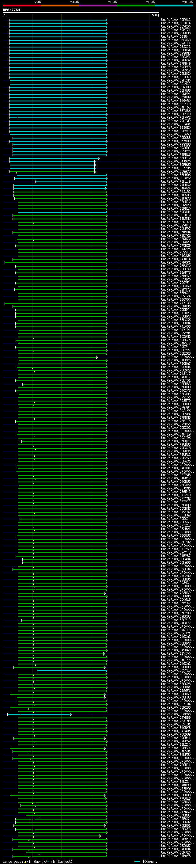Select the UniRef100_A6N1J9 row label
The height and width of the screenshot is (864, 196).
coord(176,181)
